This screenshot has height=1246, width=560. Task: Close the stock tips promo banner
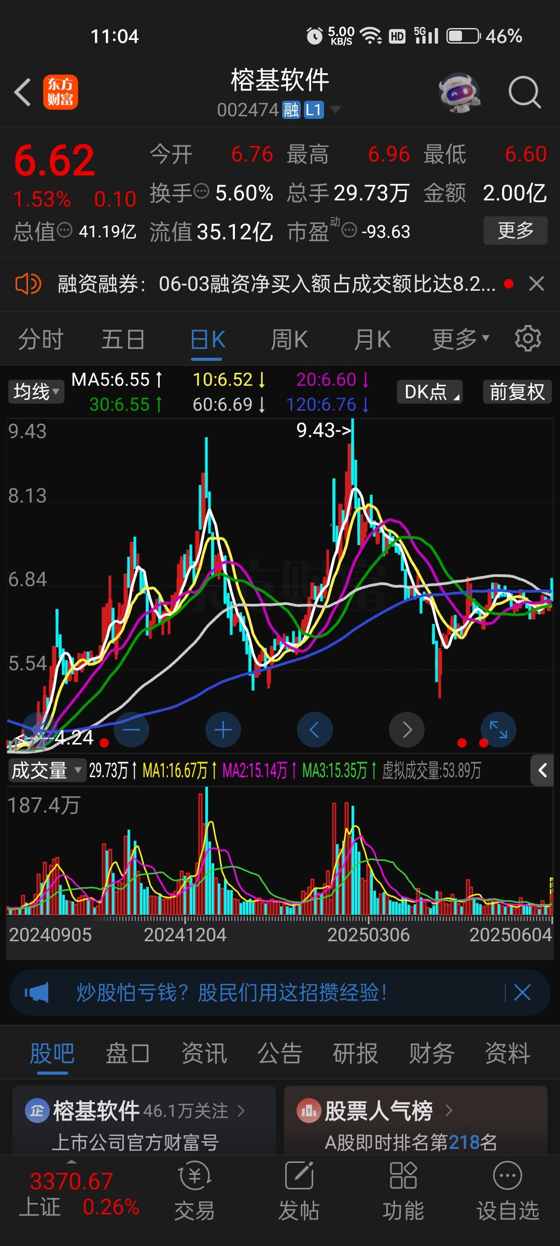point(522,992)
